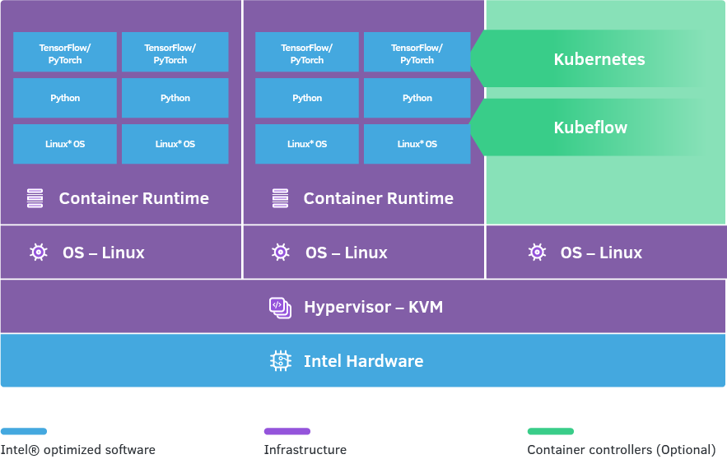Image resolution: width=727 pixels, height=459 pixels.
Task: Click the 'OS – Linux' text below the Kubeflow column
Action: pyautogui.click(x=601, y=253)
